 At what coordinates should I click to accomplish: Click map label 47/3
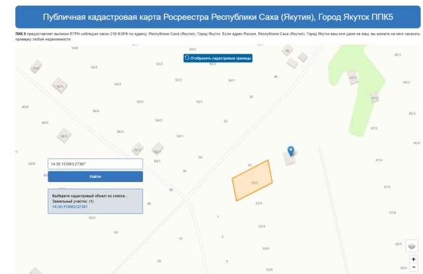pyautogui.click(x=374, y=128)
